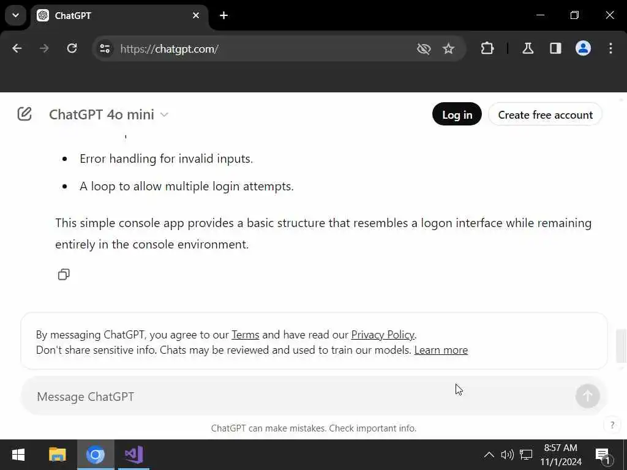Reload the current page
Screen dimensions: 627x470
coord(72,48)
